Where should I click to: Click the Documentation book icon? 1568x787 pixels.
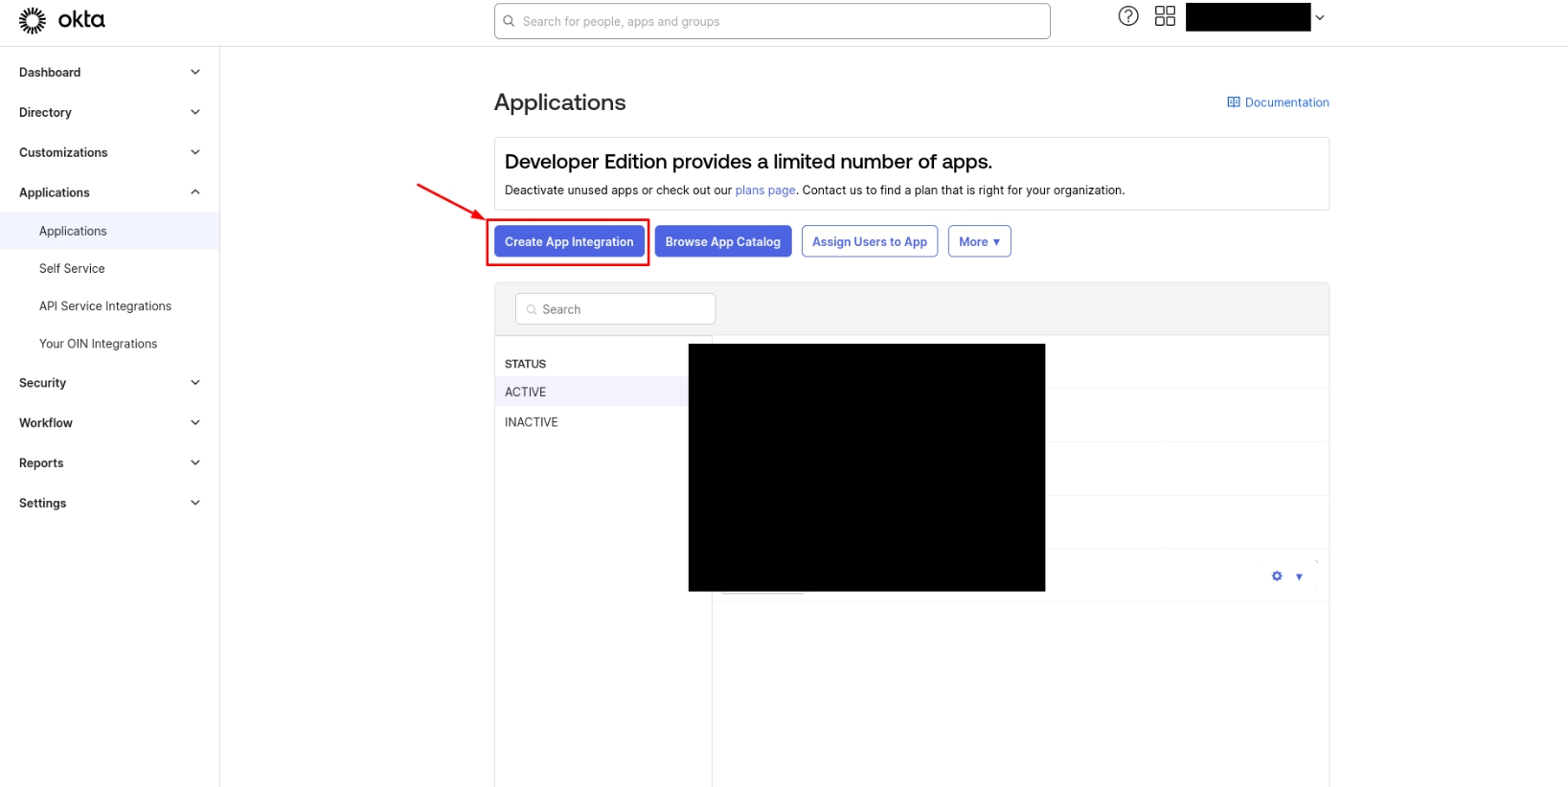coord(1234,102)
